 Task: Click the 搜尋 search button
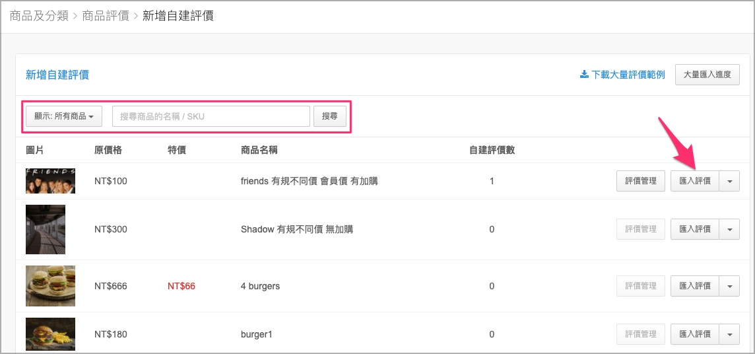pos(330,116)
